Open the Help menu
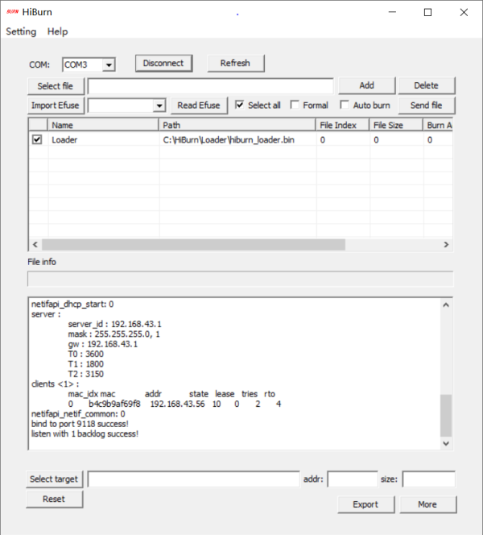483x535 pixels. pyautogui.click(x=57, y=31)
